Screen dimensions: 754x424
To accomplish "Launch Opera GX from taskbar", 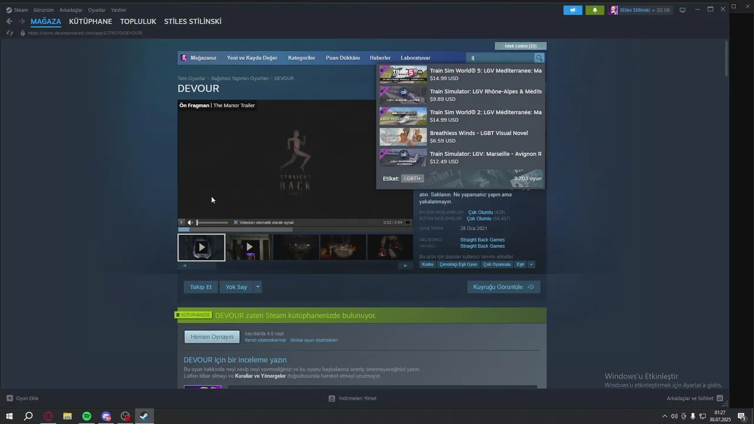I will click(x=48, y=416).
